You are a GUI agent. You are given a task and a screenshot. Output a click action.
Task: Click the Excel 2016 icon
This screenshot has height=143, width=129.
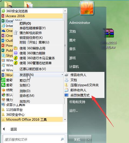(x=4, y=21)
